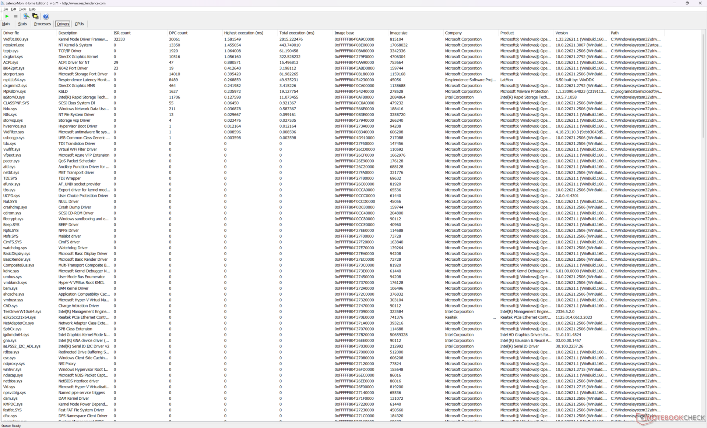
Task: Sort by Highest execution (ms) column
Action: coord(243,33)
